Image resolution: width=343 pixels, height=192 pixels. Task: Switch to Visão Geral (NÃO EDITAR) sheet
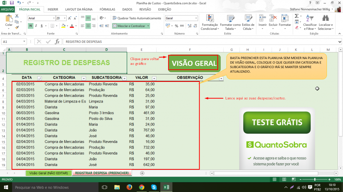pyautogui.click(x=49, y=173)
